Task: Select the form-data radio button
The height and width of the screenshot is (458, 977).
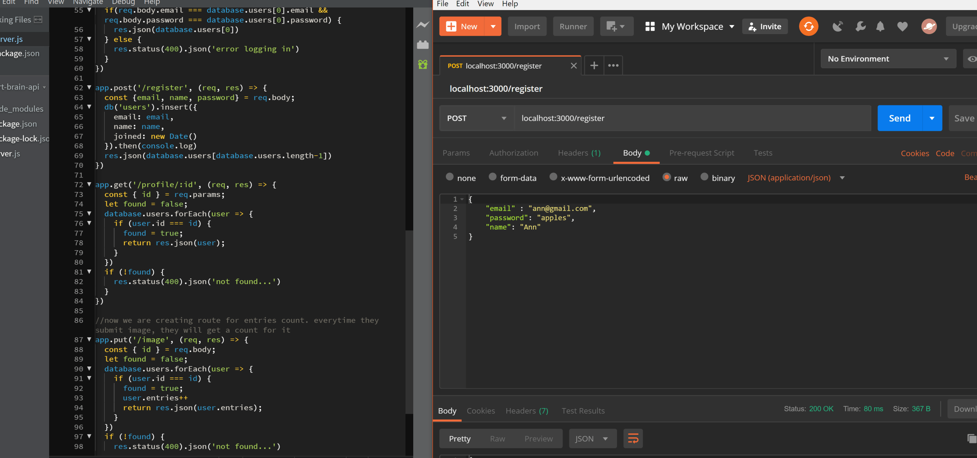Action: click(492, 177)
